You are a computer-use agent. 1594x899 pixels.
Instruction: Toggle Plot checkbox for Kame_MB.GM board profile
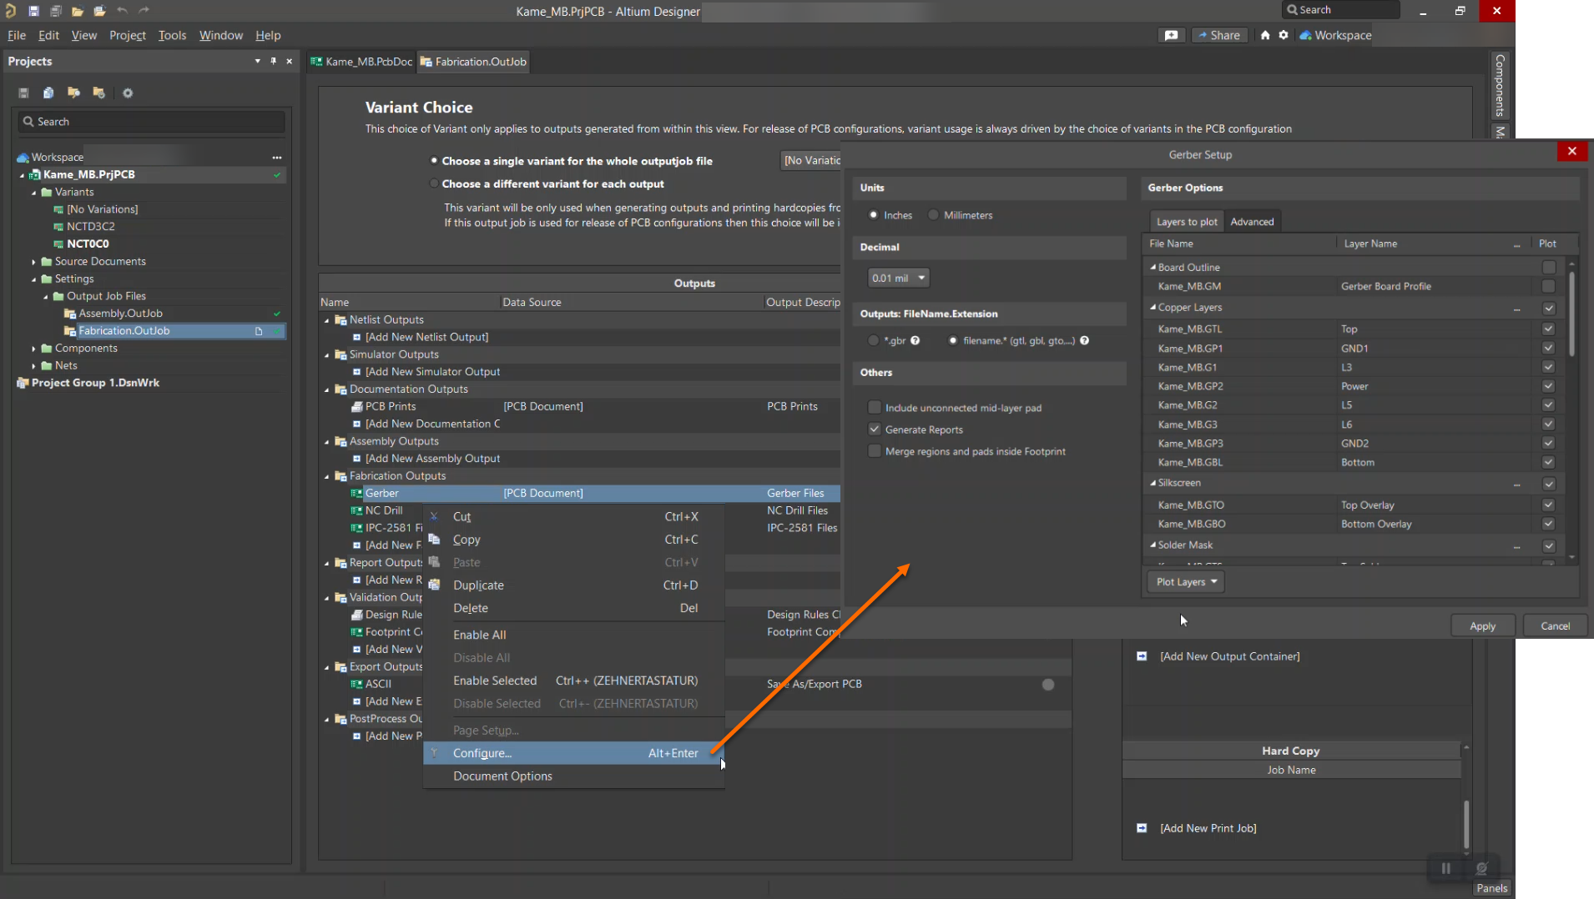point(1548,286)
